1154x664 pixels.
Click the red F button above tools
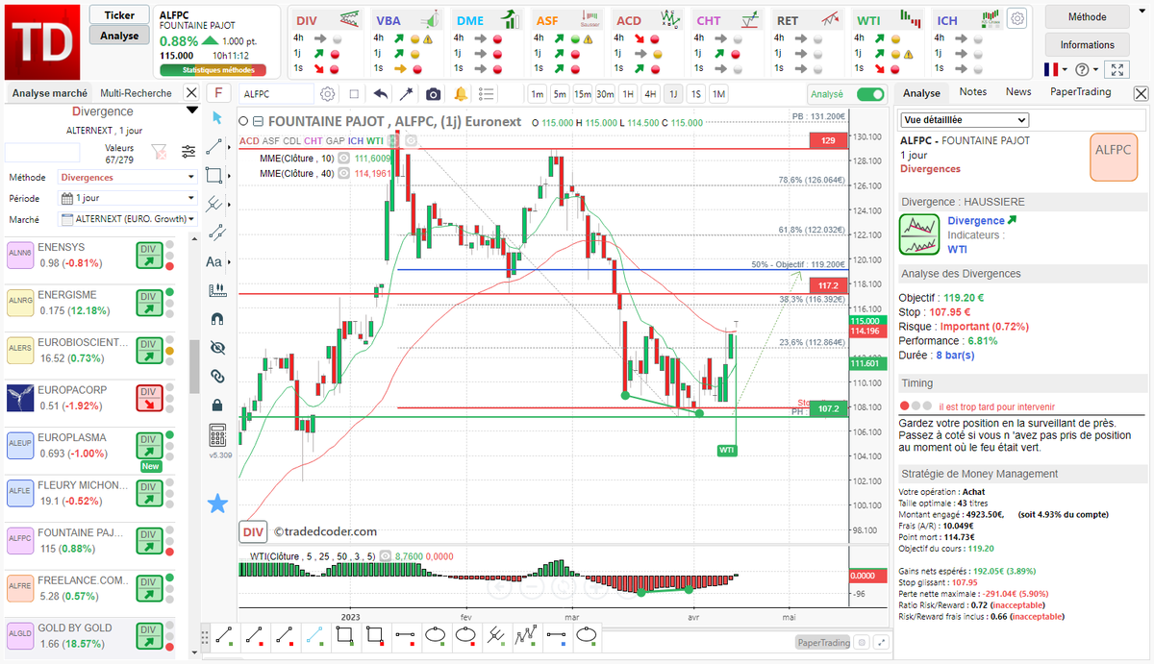click(218, 93)
